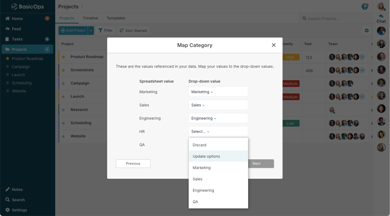Click the Previous button

coord(133,164)
